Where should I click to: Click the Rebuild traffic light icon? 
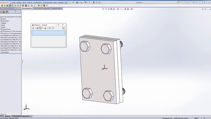coord(94,2)
